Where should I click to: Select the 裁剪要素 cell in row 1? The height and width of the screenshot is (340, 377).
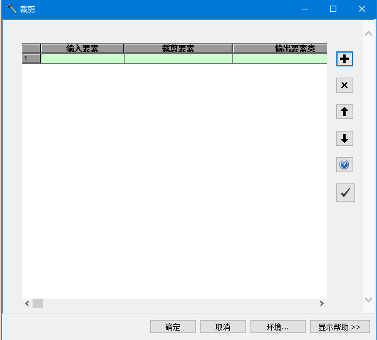[178, 58]
